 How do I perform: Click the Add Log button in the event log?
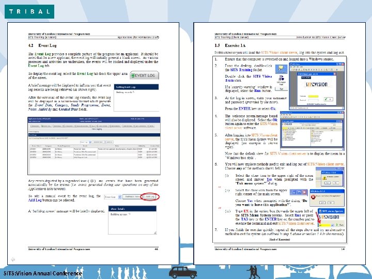150,197
